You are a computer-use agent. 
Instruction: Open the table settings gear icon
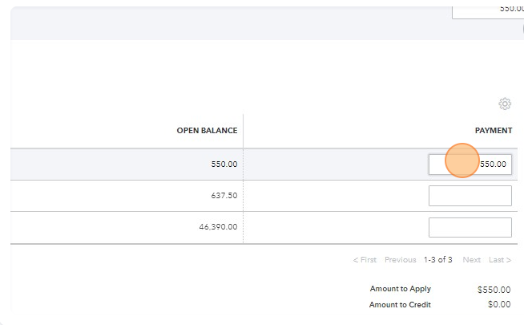coord(505,104)
